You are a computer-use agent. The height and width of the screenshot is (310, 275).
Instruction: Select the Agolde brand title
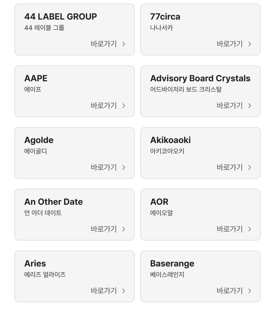coord(39,140)
